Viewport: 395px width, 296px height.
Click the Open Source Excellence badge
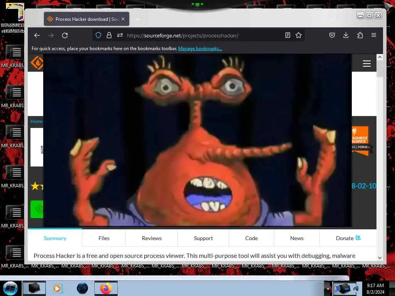click(x=361, y=141)
